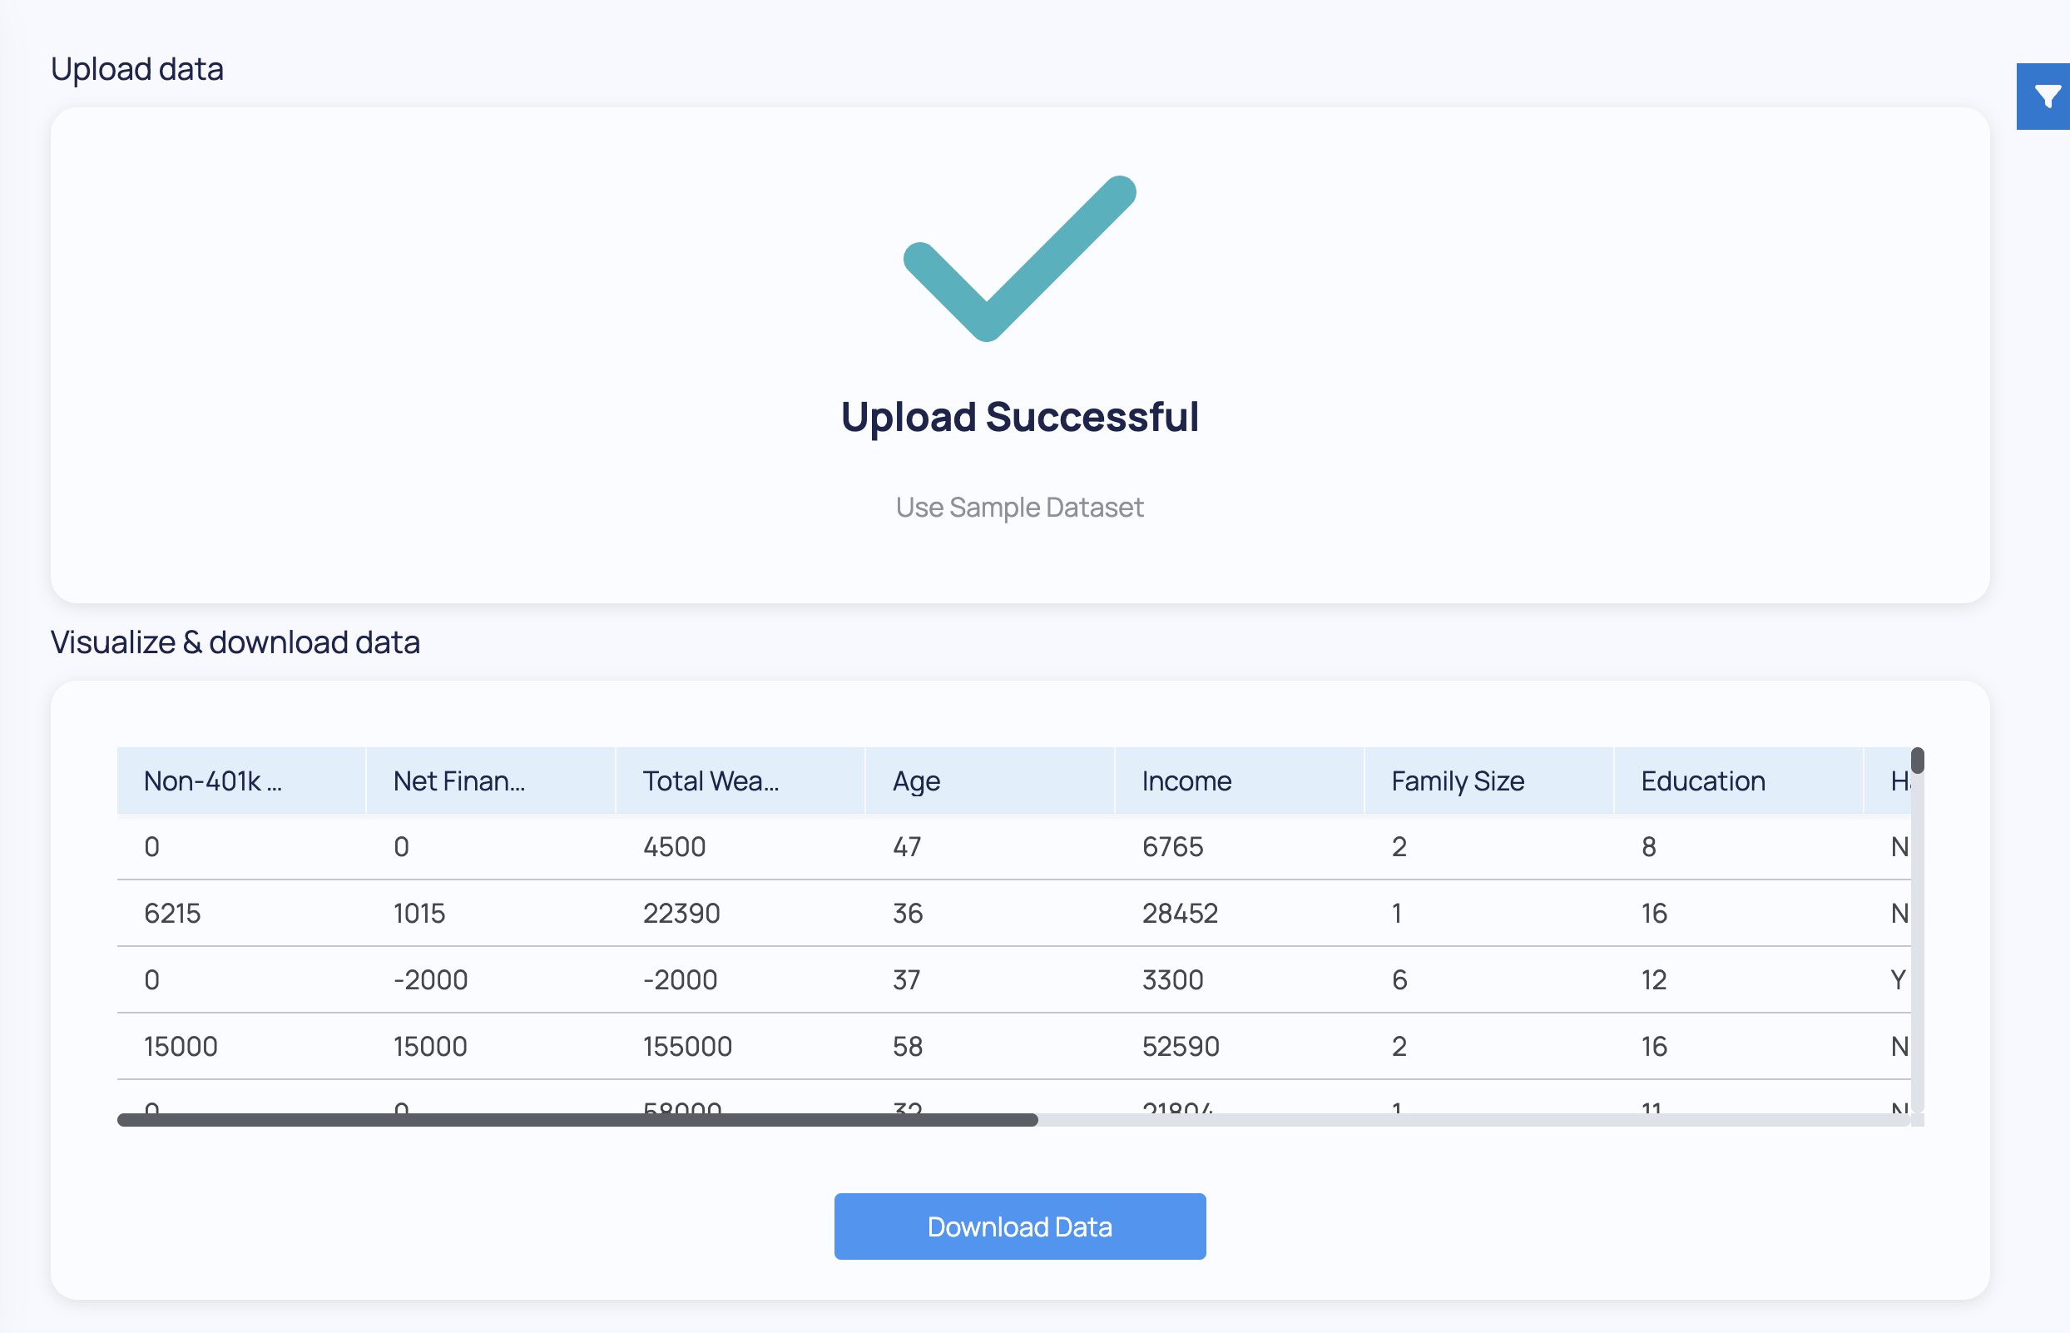
Task: Click the Family Size column header
Action: [1488, 780]
